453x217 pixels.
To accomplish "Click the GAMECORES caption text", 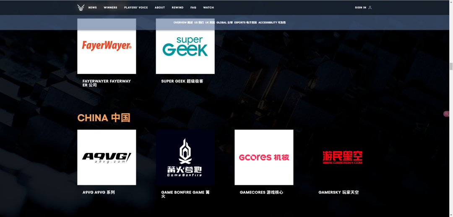I will click(x=261, y=192).
